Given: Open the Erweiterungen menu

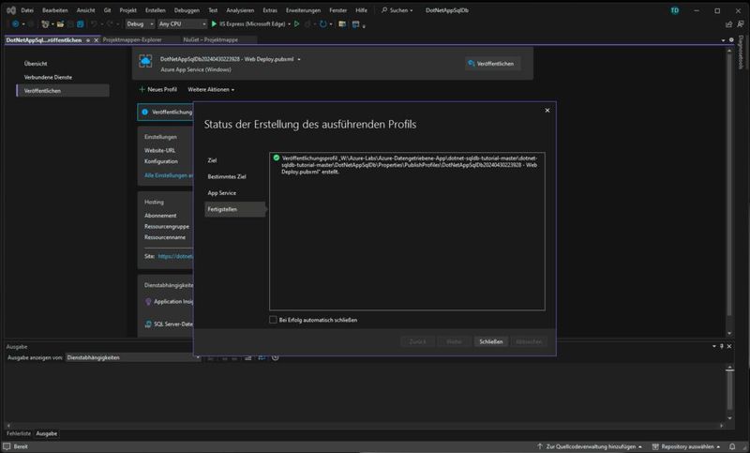Looking at the screenshot, I should (303, 10).
